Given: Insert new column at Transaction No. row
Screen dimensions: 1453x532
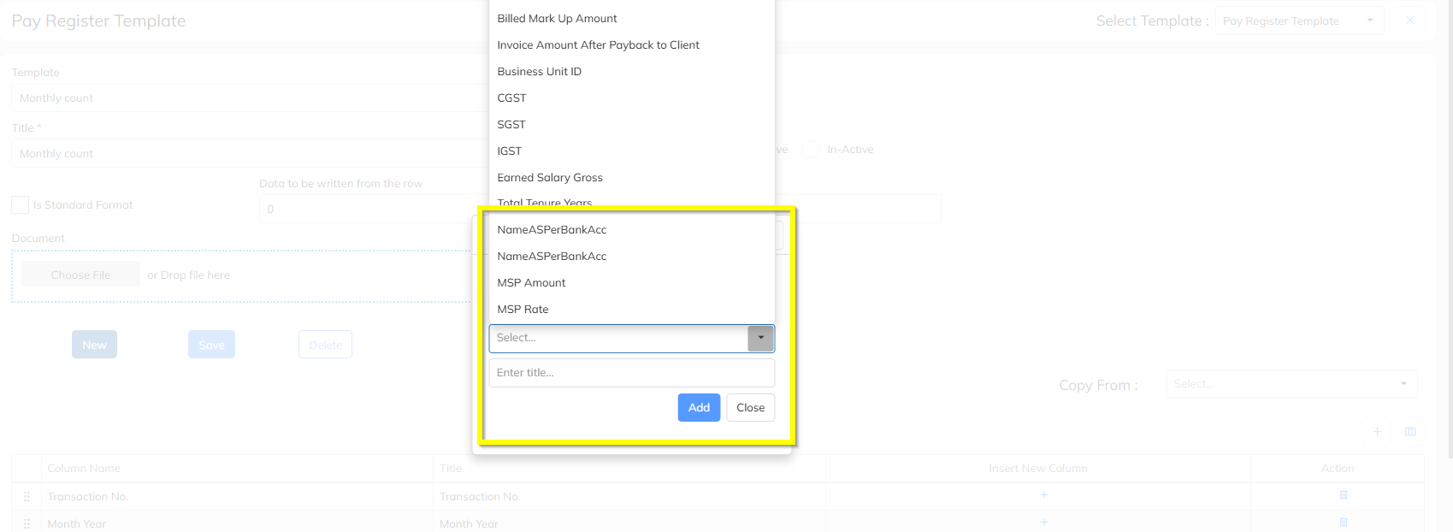Looking at the screenshot, I should point(1043,495).
